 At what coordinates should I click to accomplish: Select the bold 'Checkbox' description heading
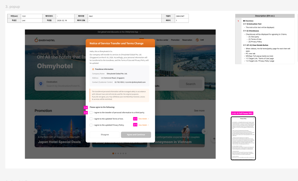(249, 21)
